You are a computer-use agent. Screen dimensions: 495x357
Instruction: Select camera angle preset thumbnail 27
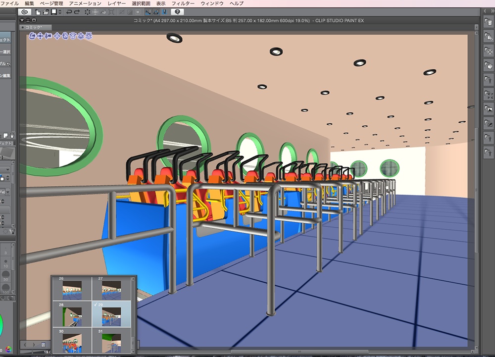(x=111, y=288)
